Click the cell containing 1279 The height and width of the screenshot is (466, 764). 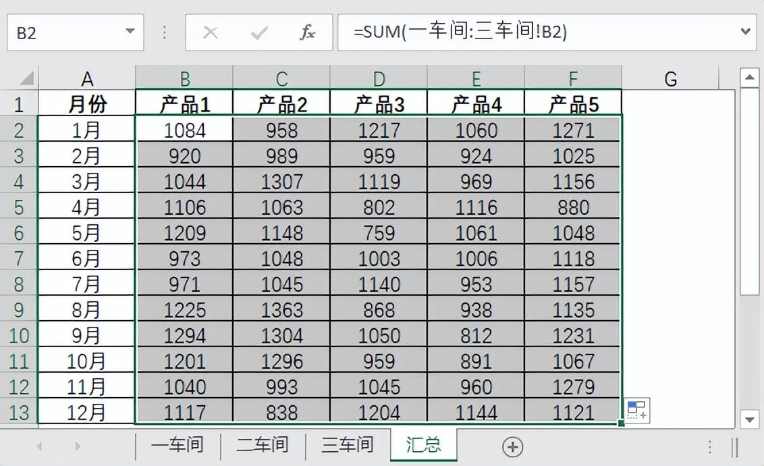[573, 386]
